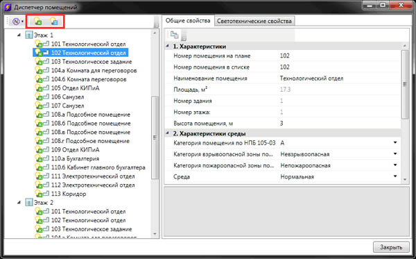Viewport: 416px width, 259px height.
Task: Click room outline icon beside 110.а Бухгалтерия
Action: coord(46,158)
